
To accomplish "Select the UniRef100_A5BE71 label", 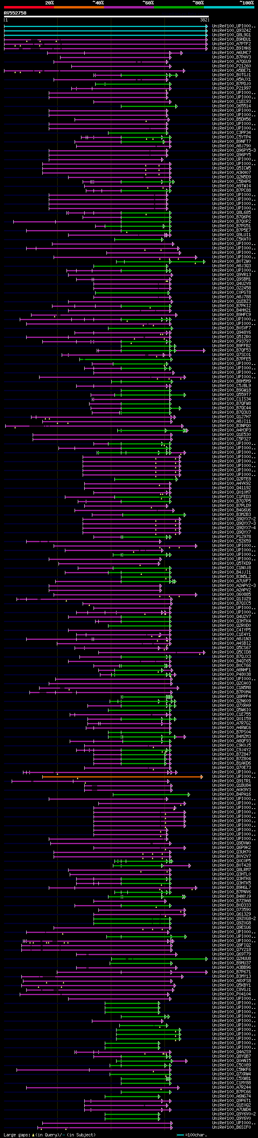I will click(231, 70).
